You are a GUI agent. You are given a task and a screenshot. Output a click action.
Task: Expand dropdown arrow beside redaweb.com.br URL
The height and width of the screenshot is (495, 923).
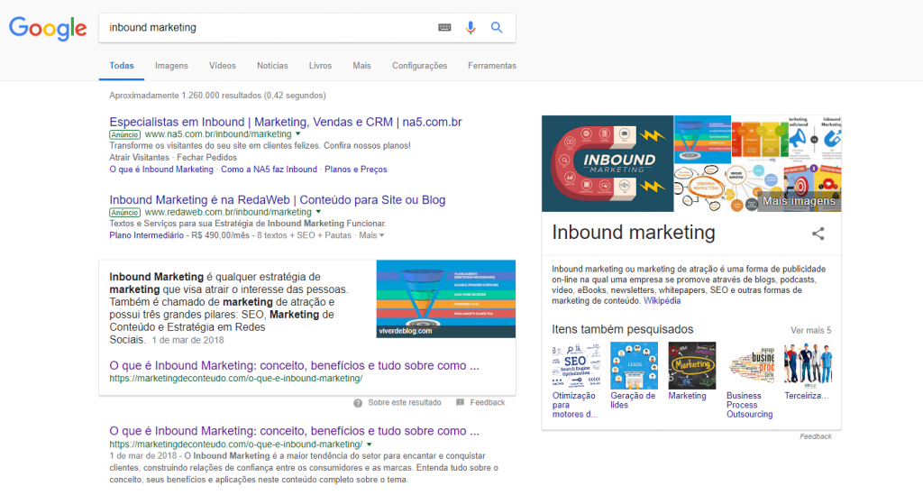[318, 212]
